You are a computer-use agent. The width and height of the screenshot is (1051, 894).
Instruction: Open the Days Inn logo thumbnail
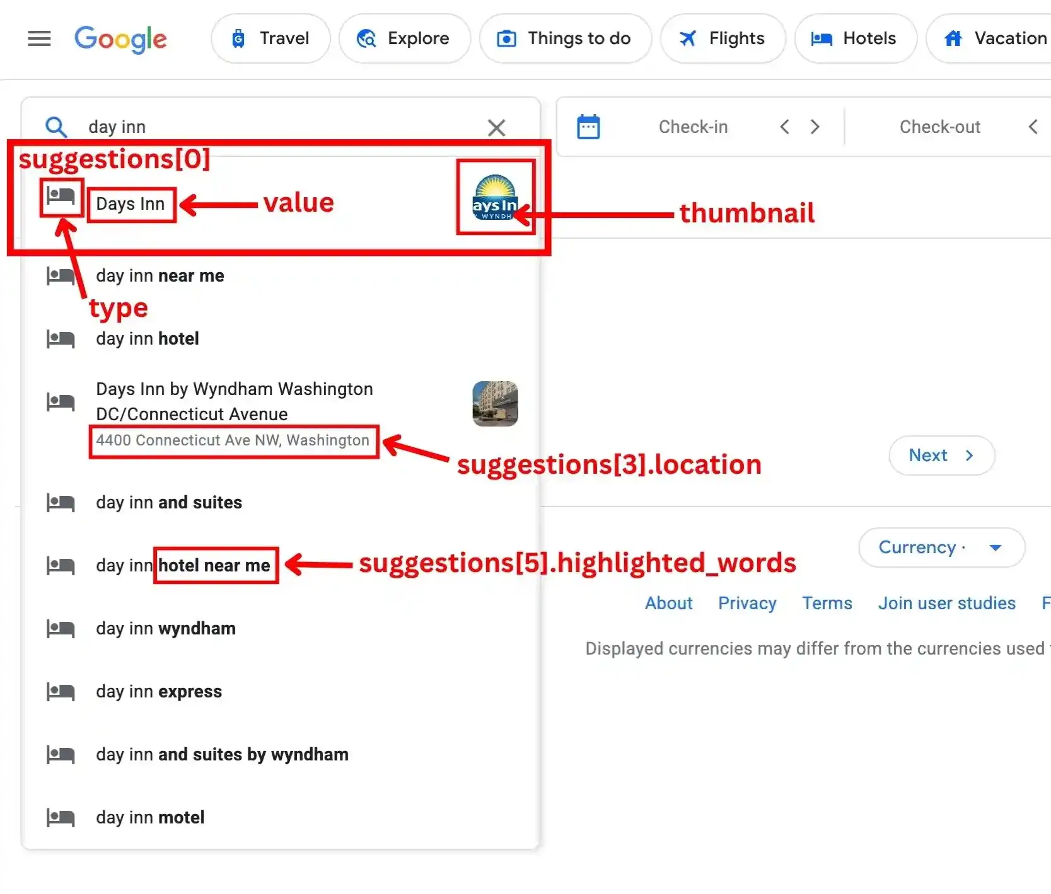(x=496, y=197)
